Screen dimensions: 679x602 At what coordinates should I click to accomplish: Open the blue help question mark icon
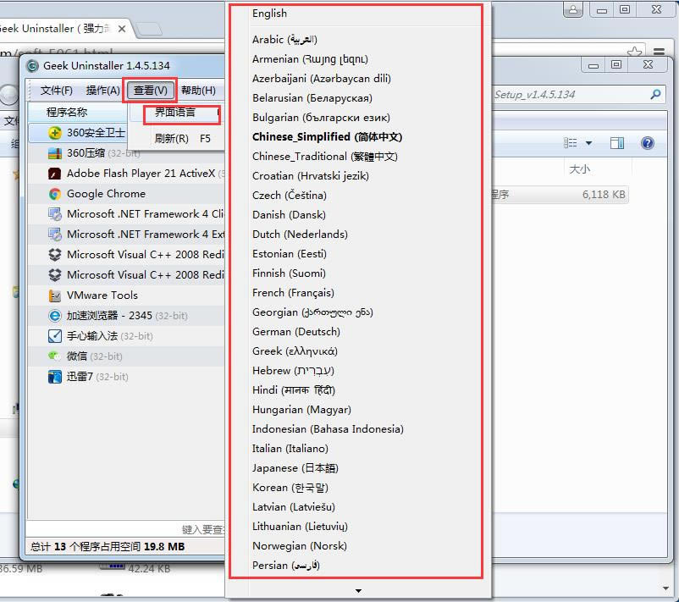click(x=648, y=143)
